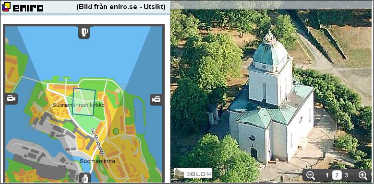Click the blue viewport rectangle on the map
The image size is (374, 185).
coord(84,102)
